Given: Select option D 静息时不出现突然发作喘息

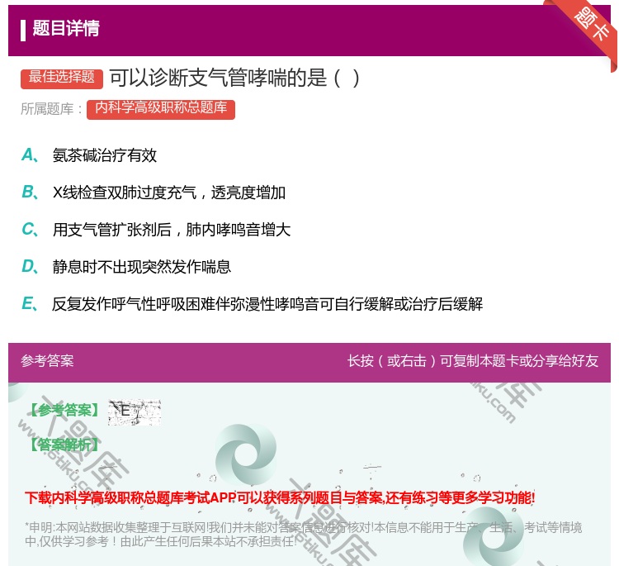Looking at the screenshot, I should point(126,267).
